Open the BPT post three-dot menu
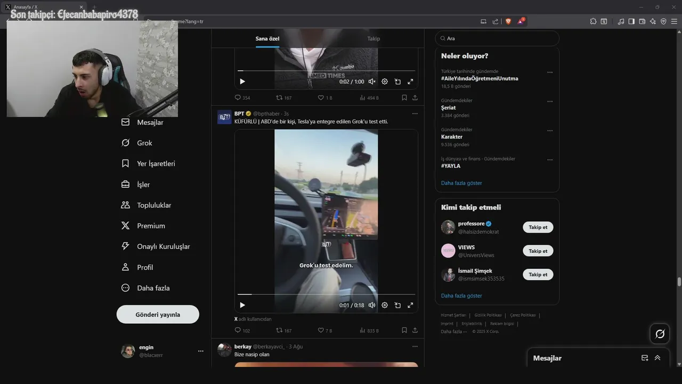682x384 pixels. point(415,114)
